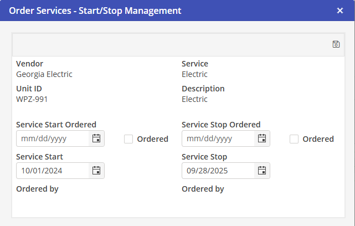Viewport: 355px width, 226px height.
Task: Click the Ordered by label below Service Stop
Action: [203, 189]
